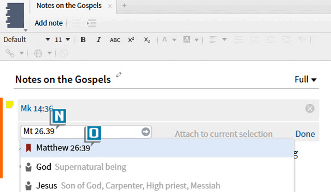Toggle subscript formatting
The height and width of the screenshot is (192, 331).
point(147,40)
